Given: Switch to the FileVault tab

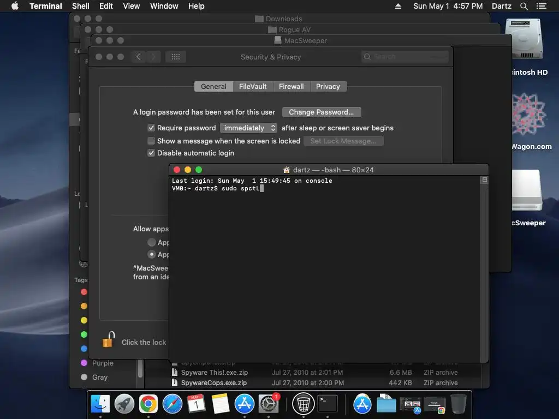Looking at the screenshot, I should coord(253,87).
